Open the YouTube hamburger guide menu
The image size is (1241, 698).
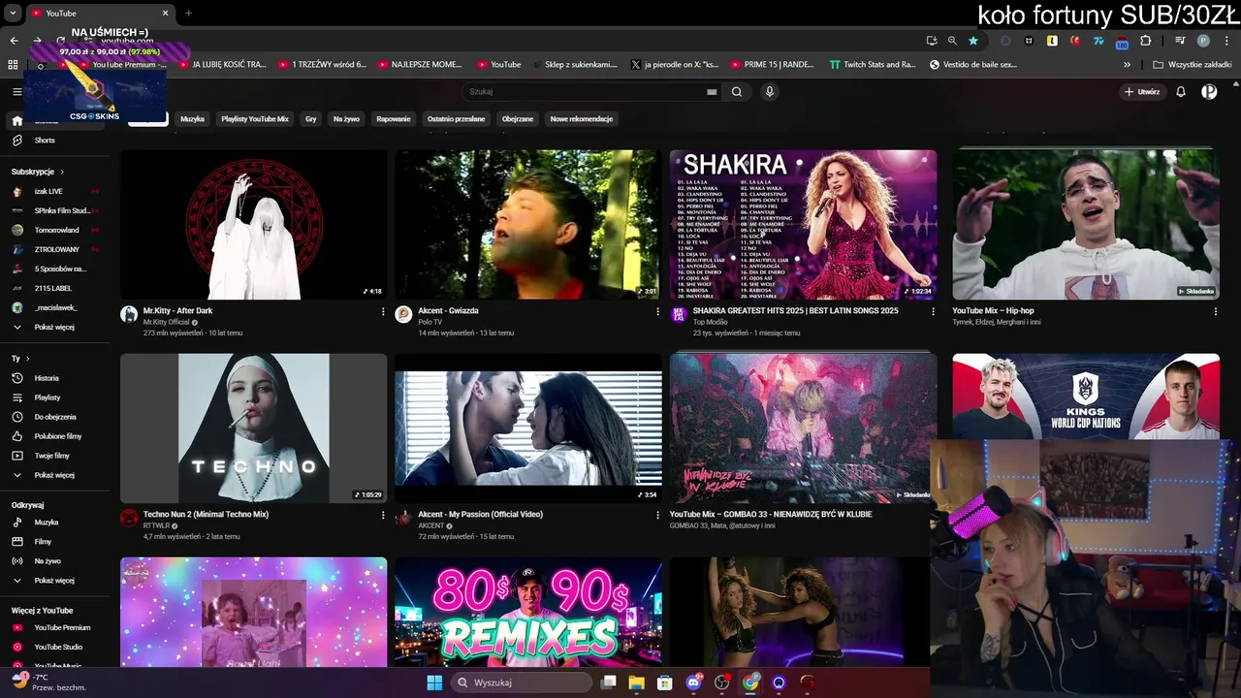(x=16, y=92)
